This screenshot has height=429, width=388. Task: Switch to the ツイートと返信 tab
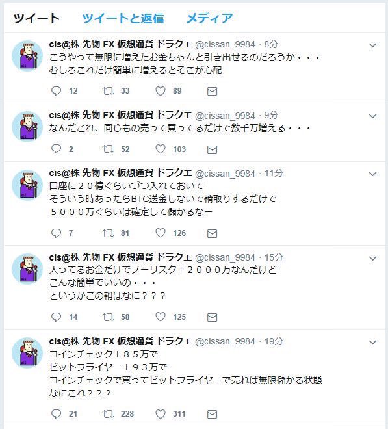point(123,18)
